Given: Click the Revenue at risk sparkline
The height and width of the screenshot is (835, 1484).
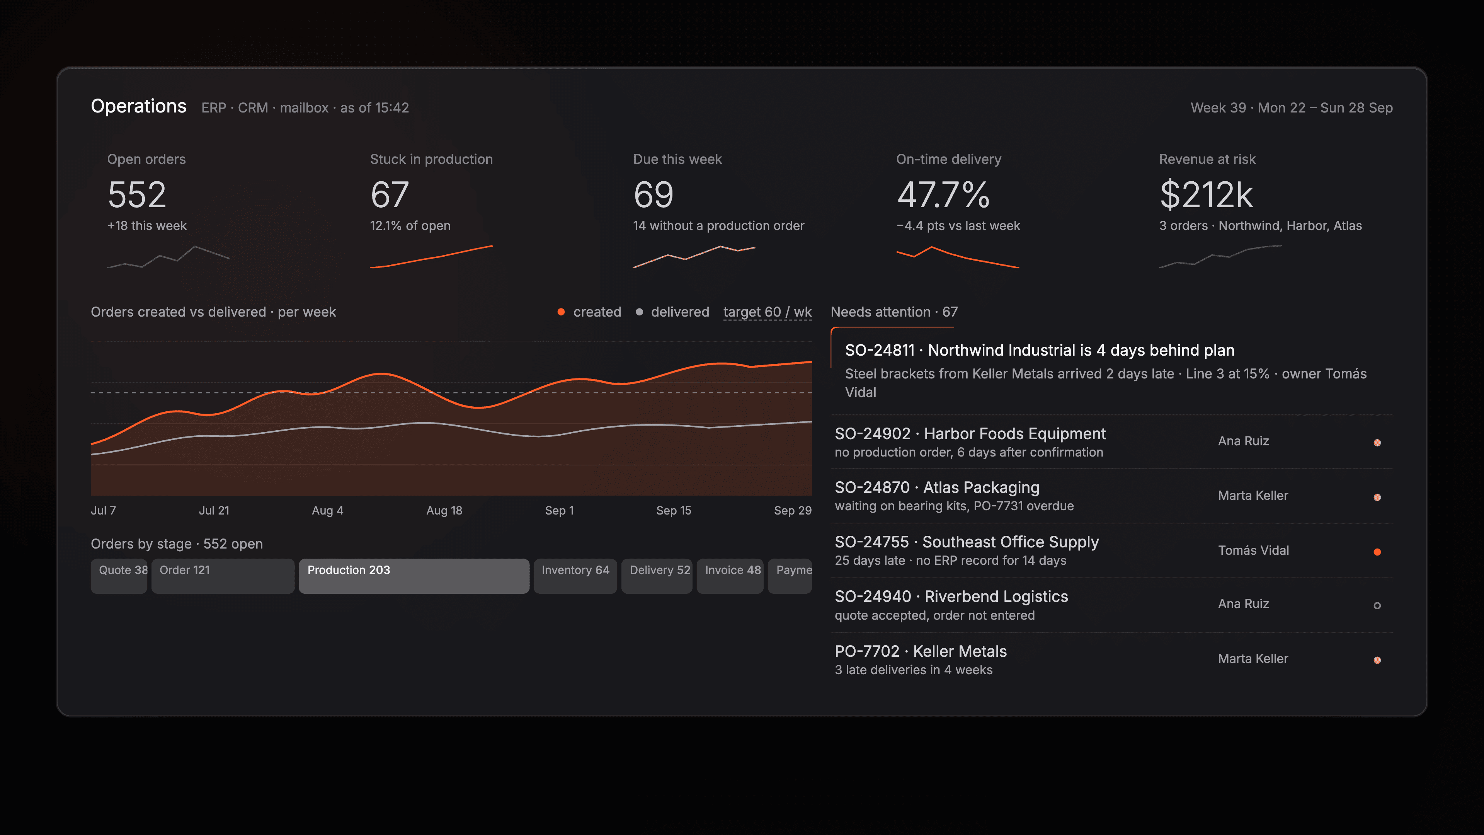Looking at the screenshot, I should pyautogui.click(x=1220, y=257).
